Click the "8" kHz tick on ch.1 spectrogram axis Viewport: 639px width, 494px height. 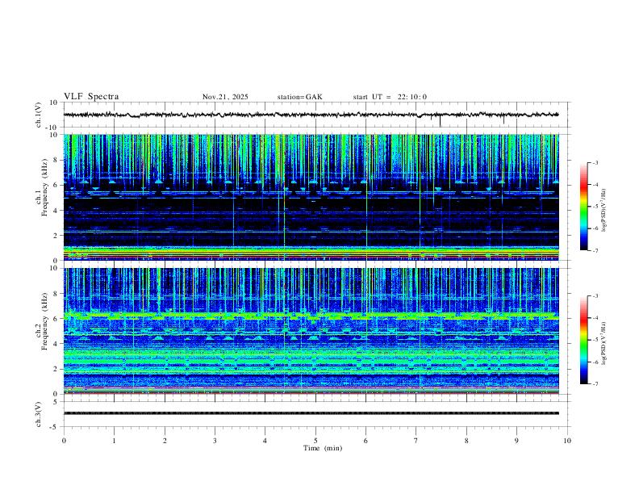point(56,160)
